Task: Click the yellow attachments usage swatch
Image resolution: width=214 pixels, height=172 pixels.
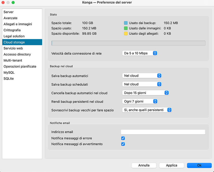Action: (126, 34)
